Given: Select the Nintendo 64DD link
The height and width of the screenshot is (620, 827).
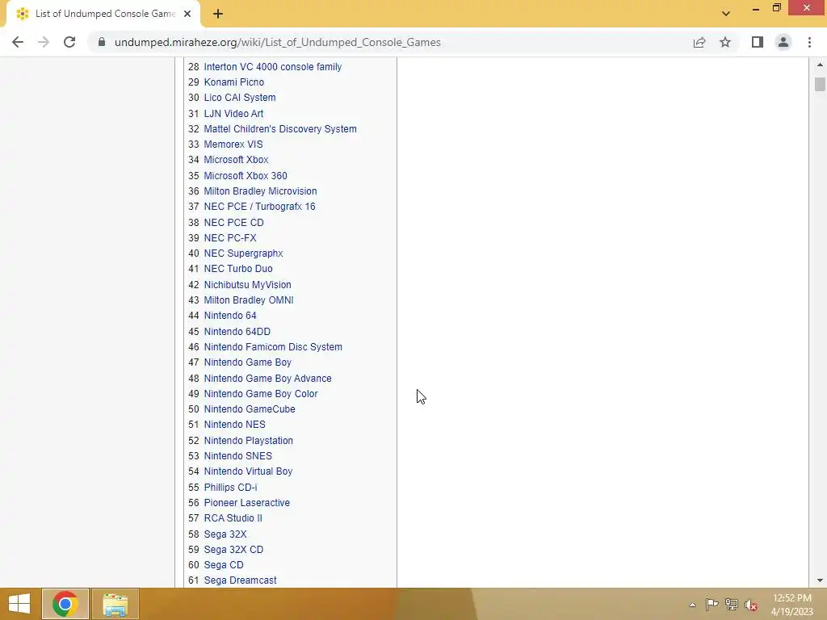Looking at the screenshot, I should coord(237,332).
